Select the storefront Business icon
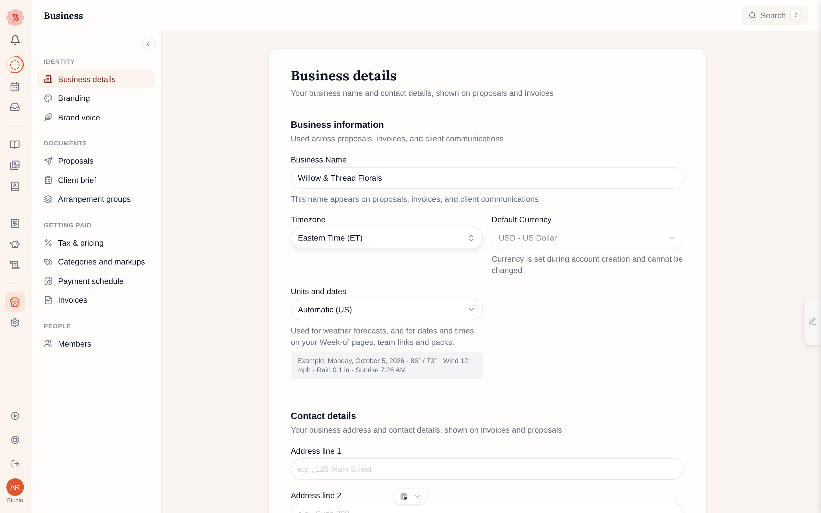Viewport: 821px width, 513px height. click(x=15, y=302)
